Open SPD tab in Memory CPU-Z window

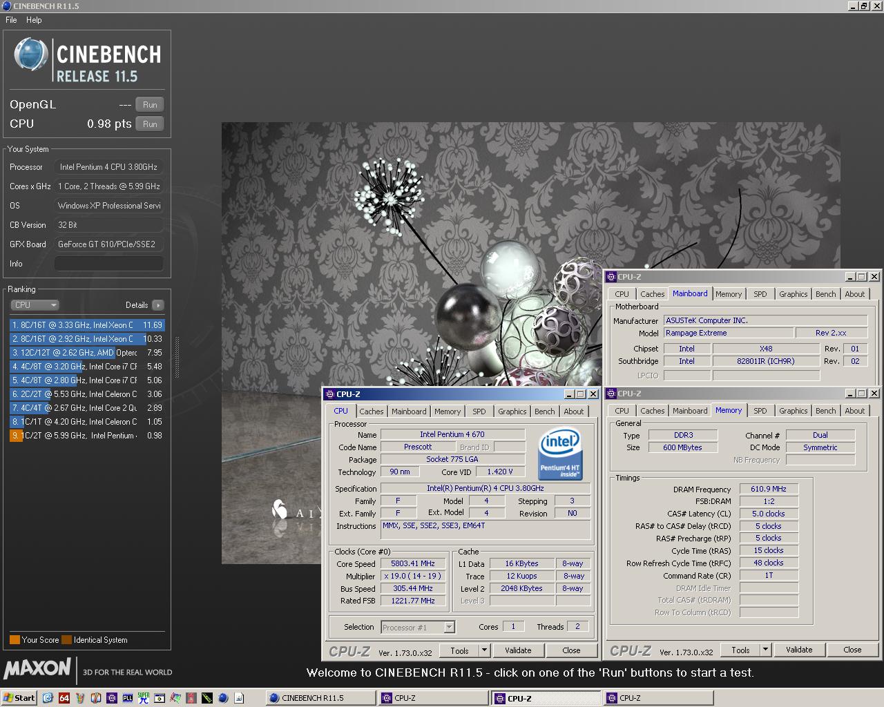[x=760, y=411]
